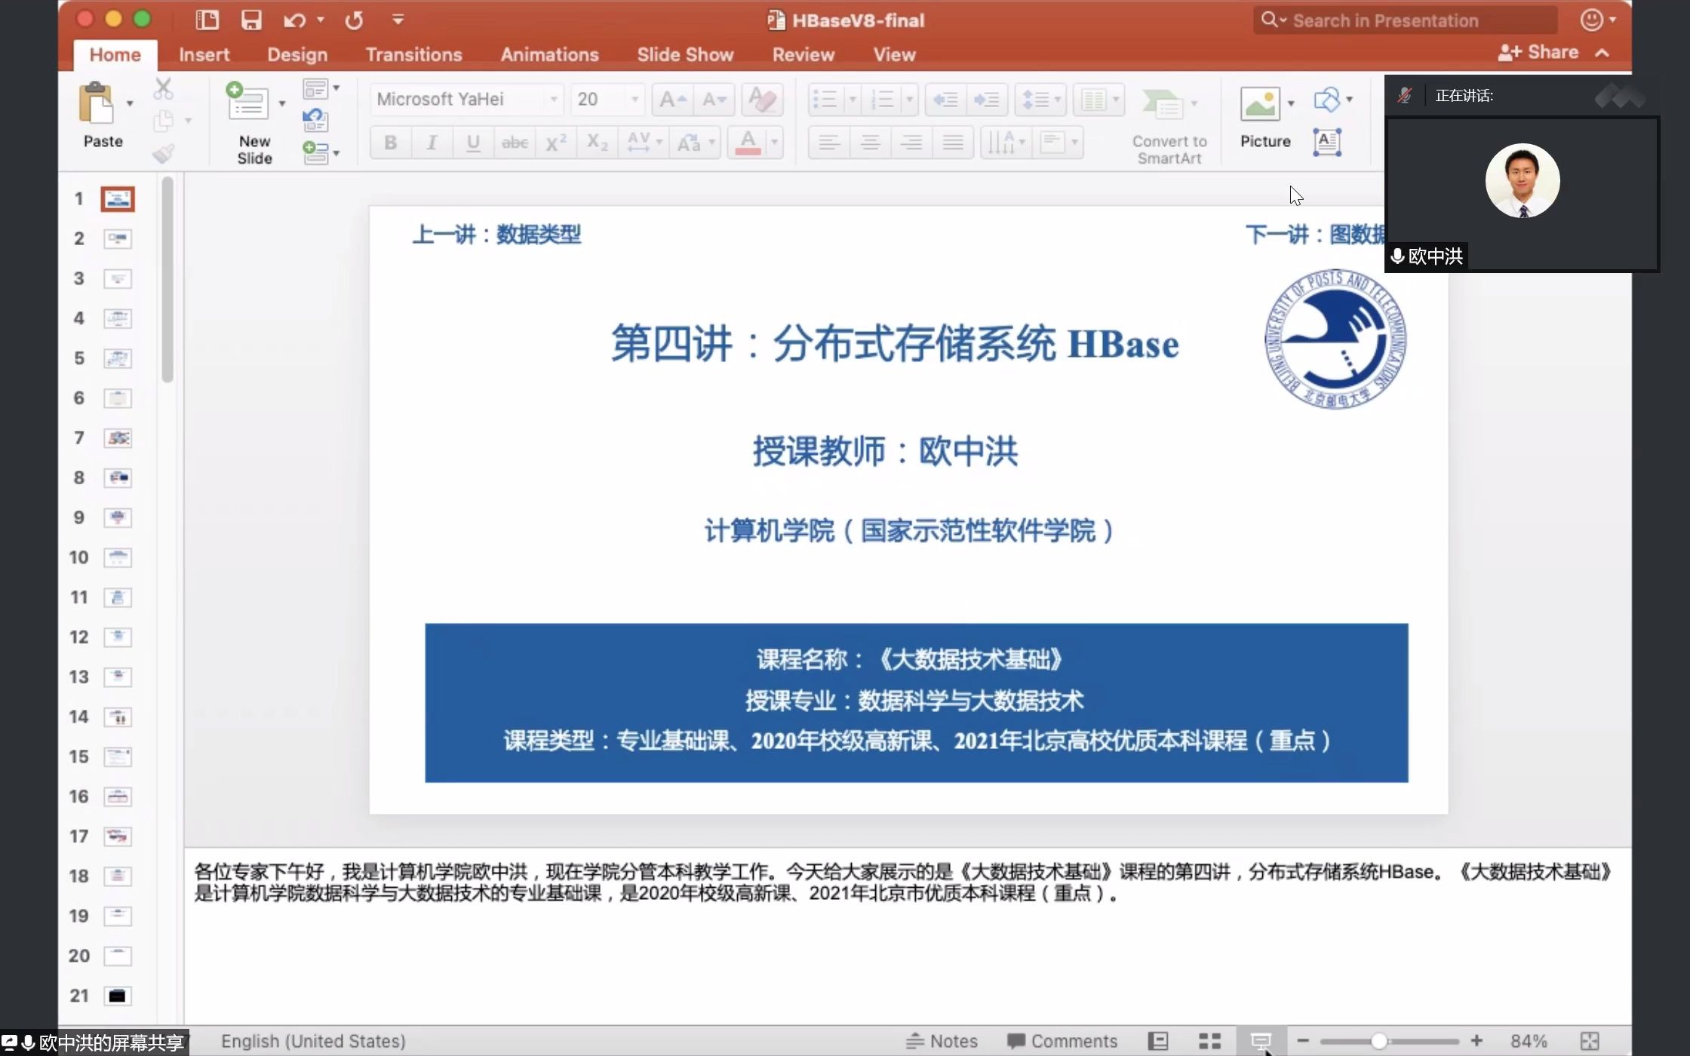Viewport: 1690px width, 1056px height.
Task: Switch to the Slide Show tab
Action: [x=684, y=54]
